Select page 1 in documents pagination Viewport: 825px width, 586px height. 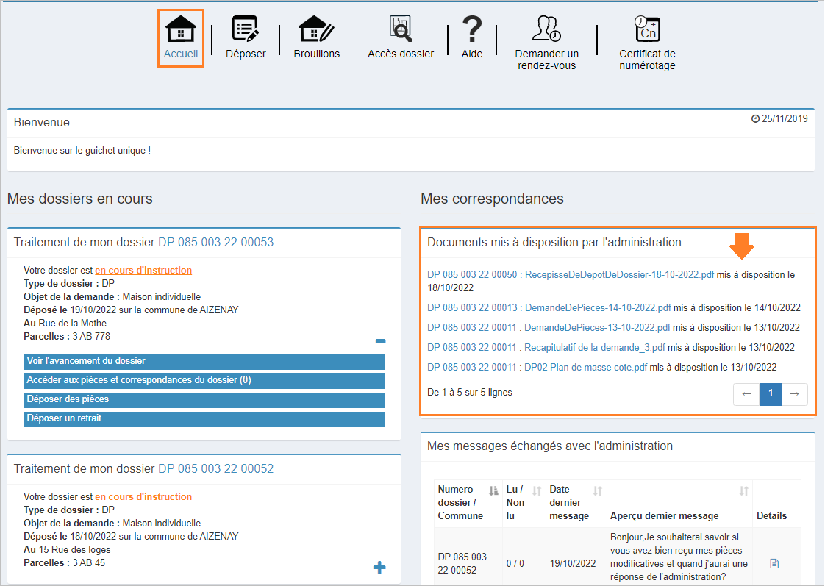point(771,394)
